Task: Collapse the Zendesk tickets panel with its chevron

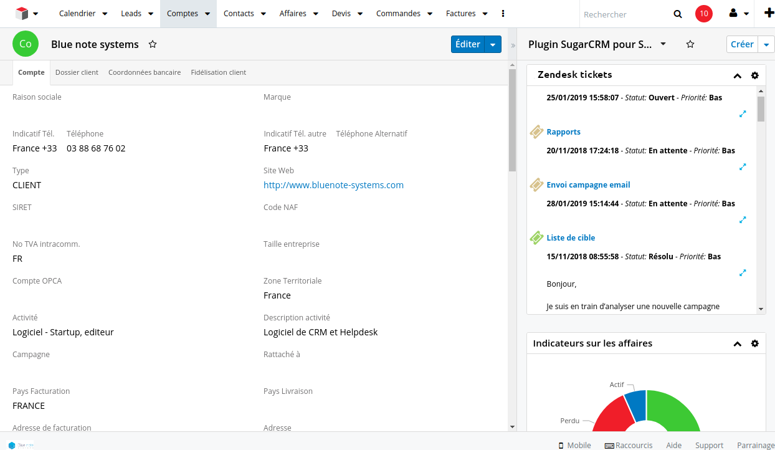Action: pos(737,75)
